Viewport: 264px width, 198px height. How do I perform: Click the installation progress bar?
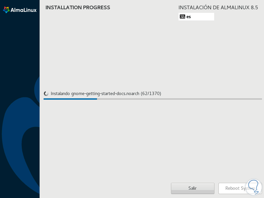pyautogui.click(x=152, y=99)
